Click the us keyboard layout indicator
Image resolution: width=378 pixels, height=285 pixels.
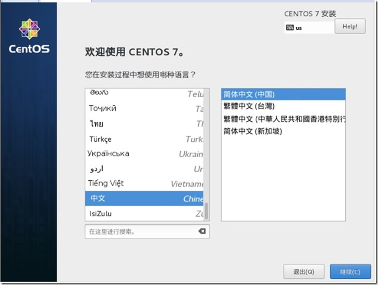[310, 28]
